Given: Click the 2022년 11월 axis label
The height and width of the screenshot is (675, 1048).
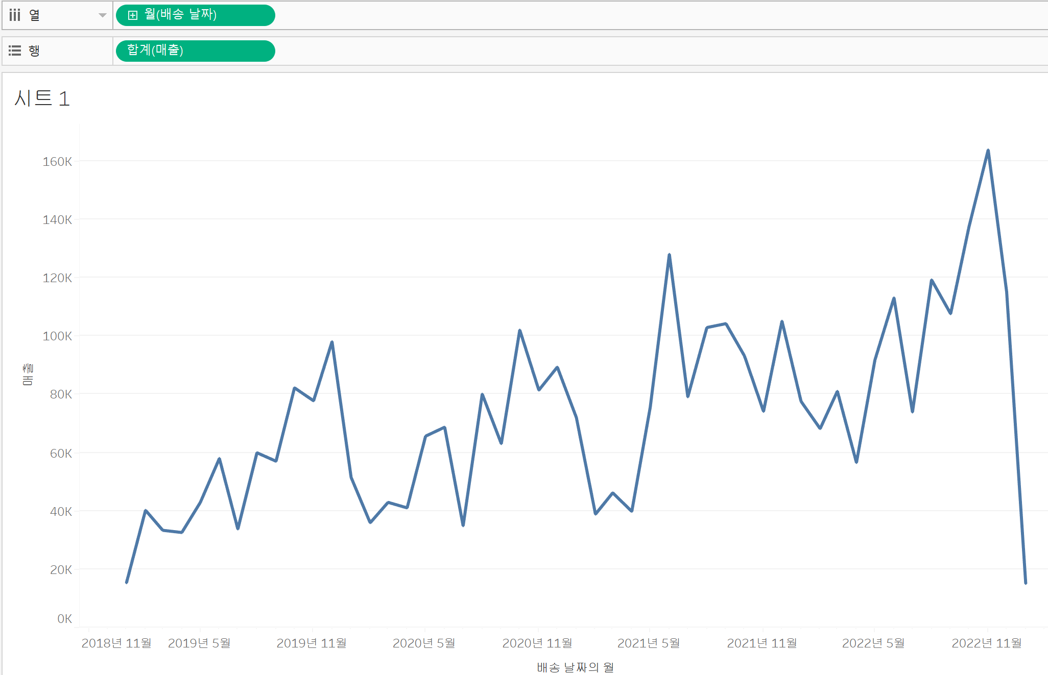Looking at the screenshot, I should (987, 643).
